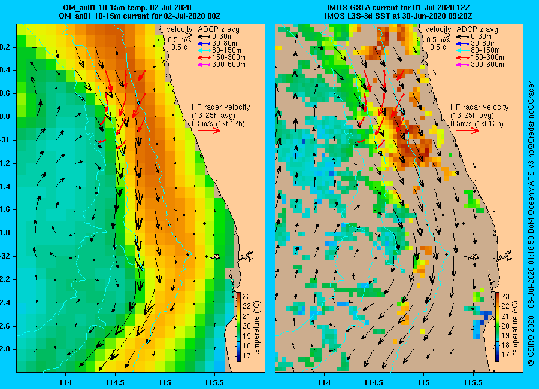This screenshot has width=539, height=389.
Task: Click the right map temperature color bar
Action: click(498, 327)
